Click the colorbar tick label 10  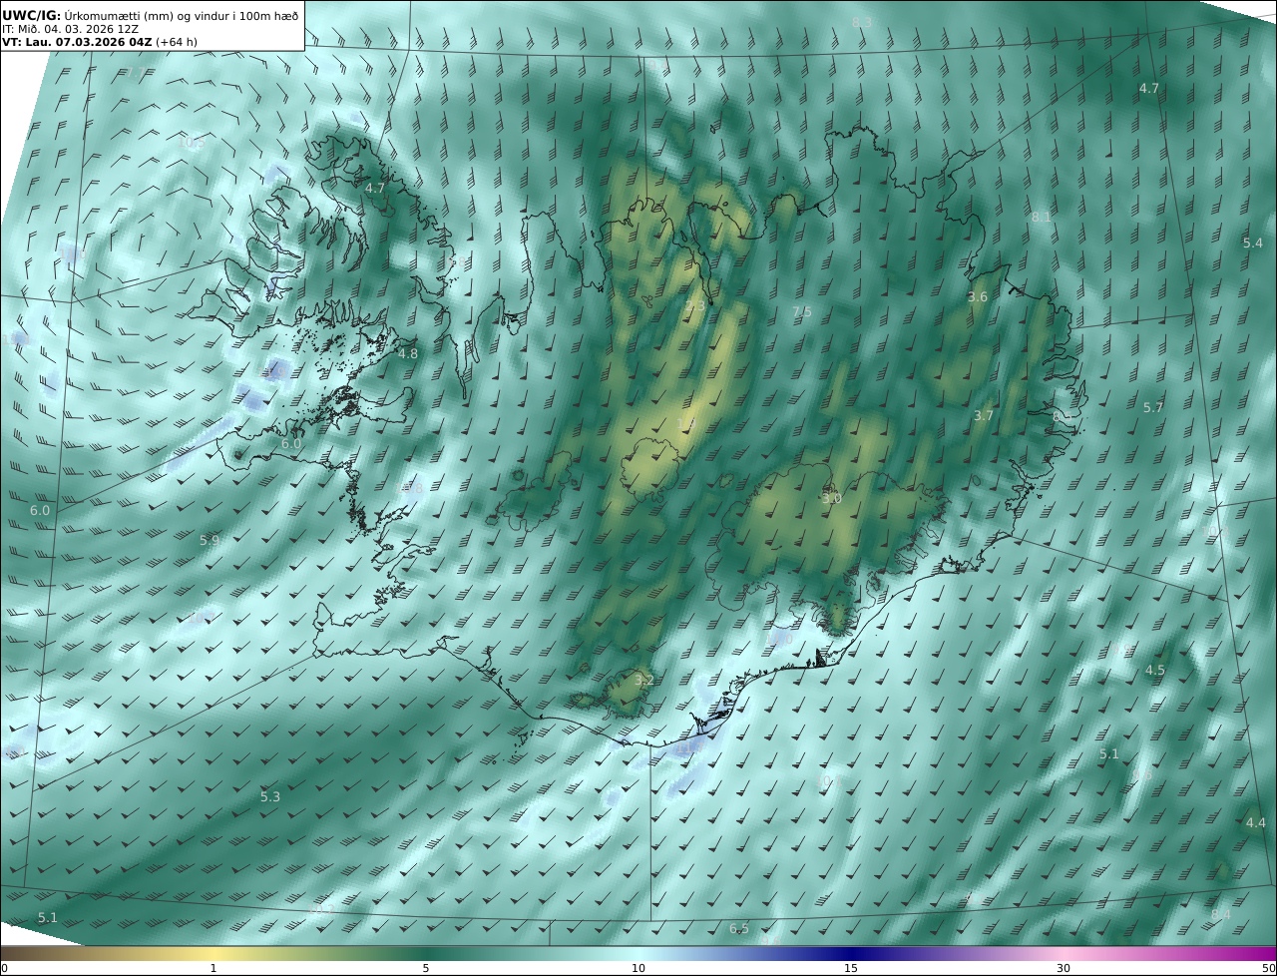click(x=638, y=968)
